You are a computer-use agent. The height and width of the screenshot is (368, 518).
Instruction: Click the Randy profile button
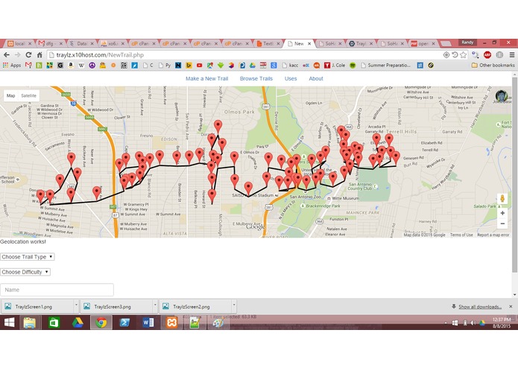pos(467,42)
